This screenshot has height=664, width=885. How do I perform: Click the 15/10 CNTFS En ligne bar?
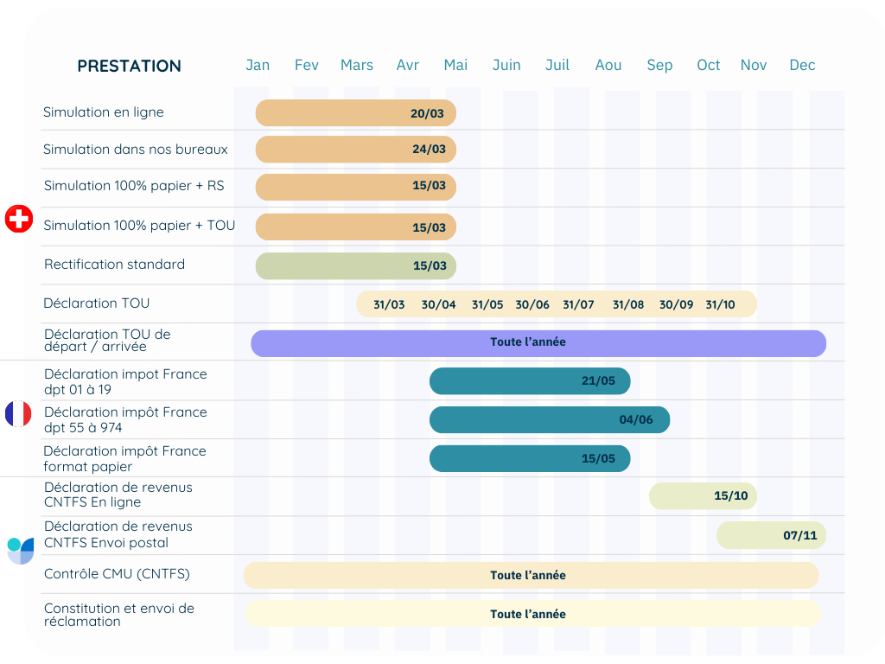click(704, 496)
